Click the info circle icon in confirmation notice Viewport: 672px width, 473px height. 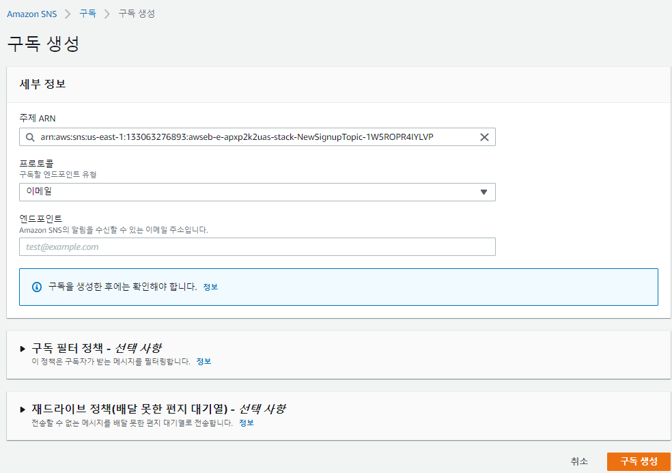37,287
